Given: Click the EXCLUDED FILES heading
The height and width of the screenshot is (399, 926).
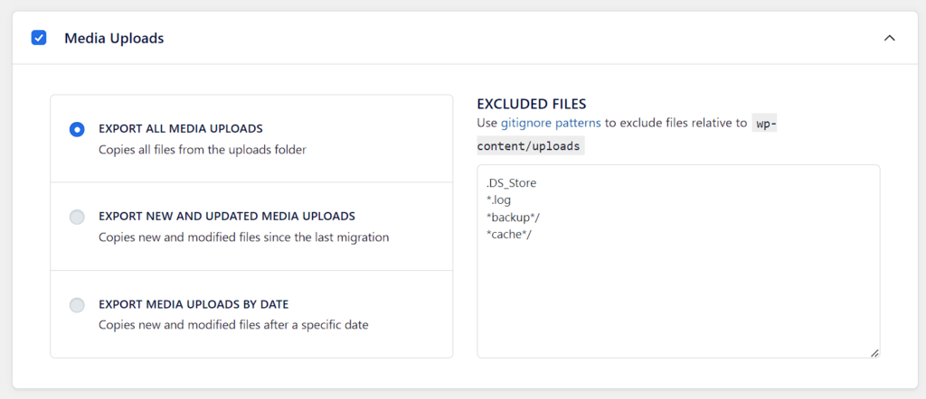Looking at the screenshot, I should [532, 104].
